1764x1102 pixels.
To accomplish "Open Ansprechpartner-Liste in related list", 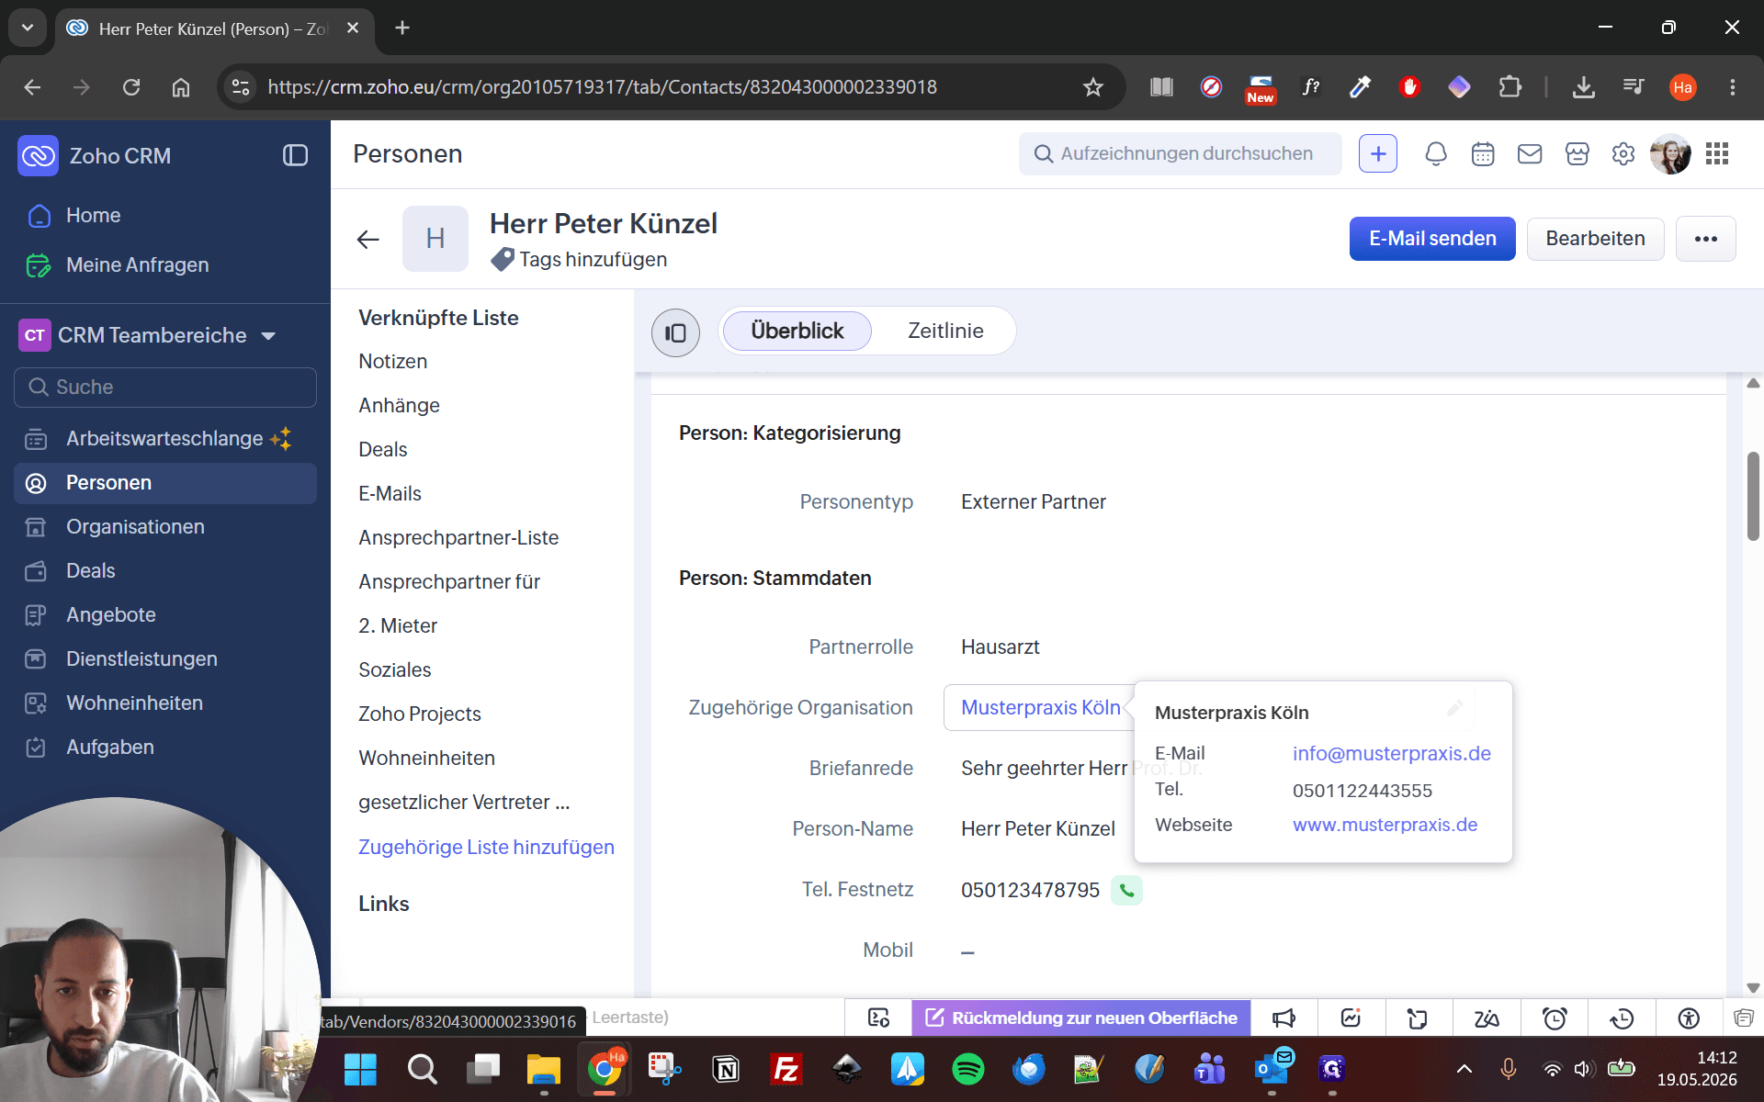I will coord(458,538).
